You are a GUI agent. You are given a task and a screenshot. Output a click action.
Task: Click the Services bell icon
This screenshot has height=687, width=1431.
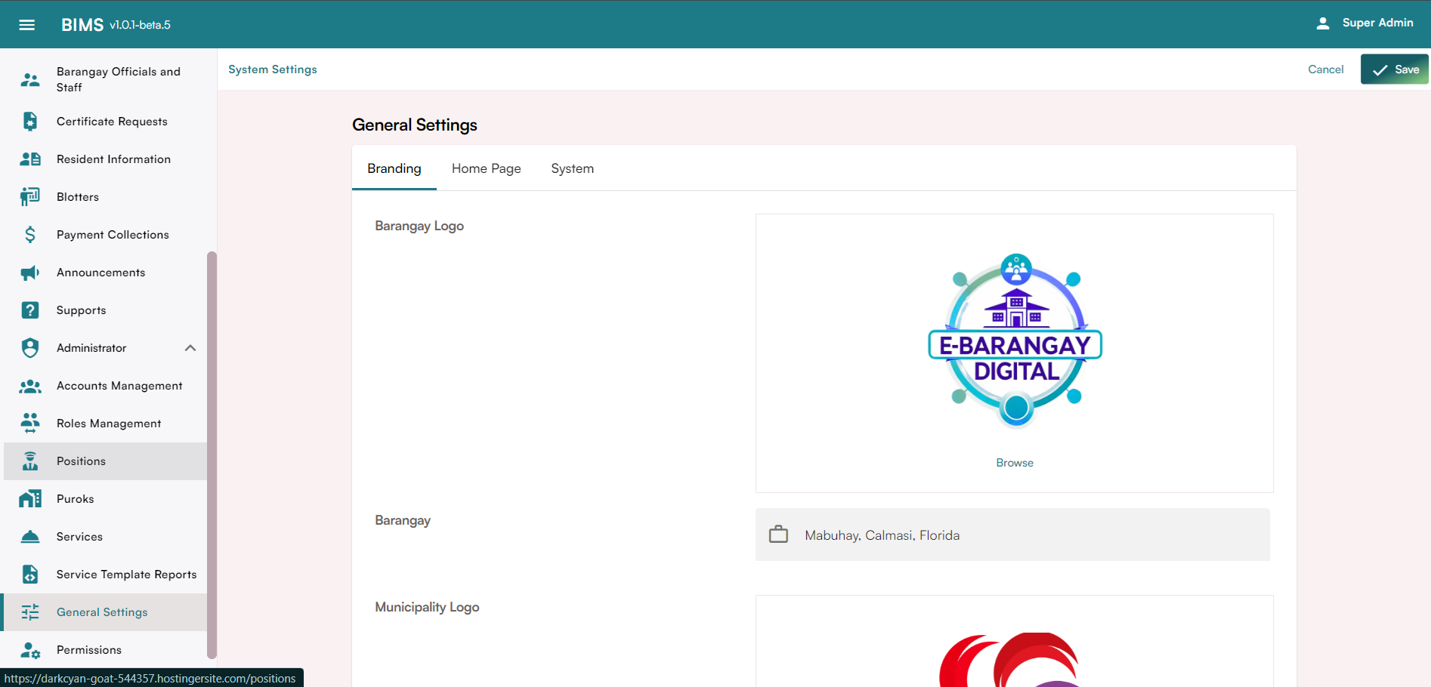(30, 537)
